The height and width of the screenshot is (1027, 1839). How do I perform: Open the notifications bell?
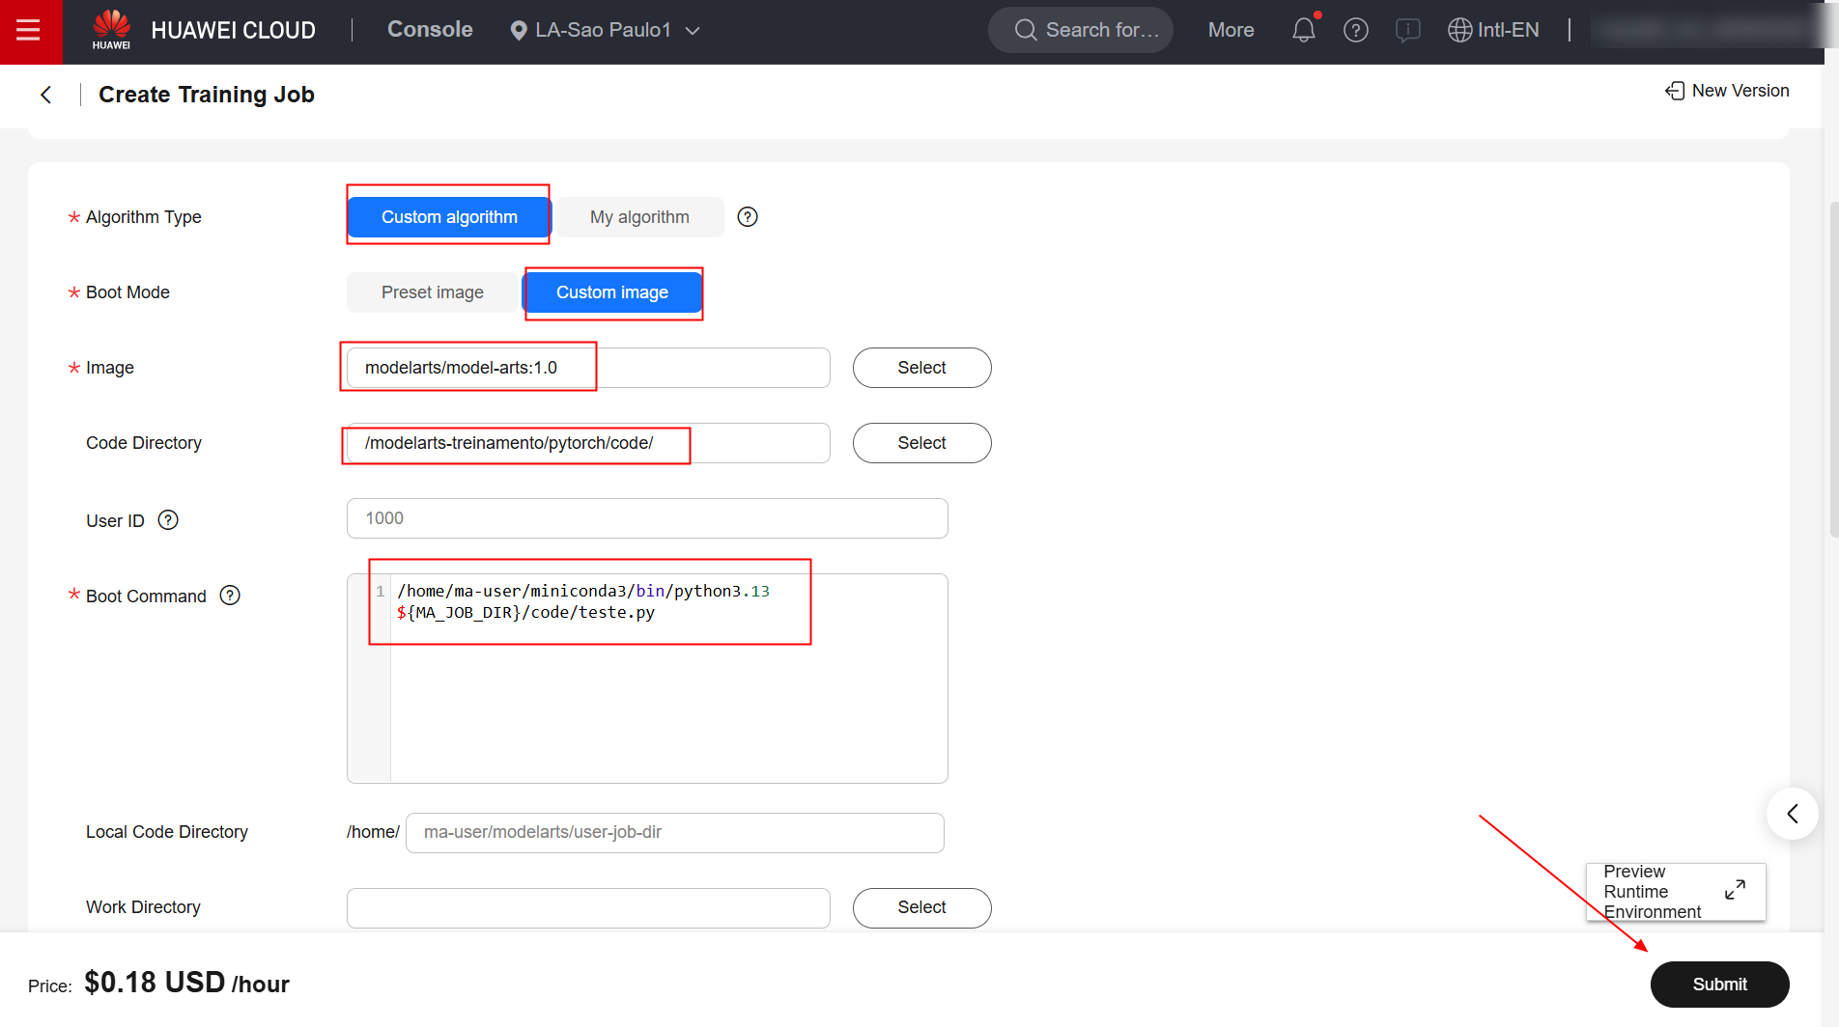point(1303,31)
